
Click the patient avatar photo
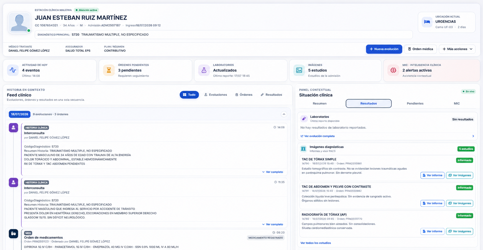coord(19,23)
